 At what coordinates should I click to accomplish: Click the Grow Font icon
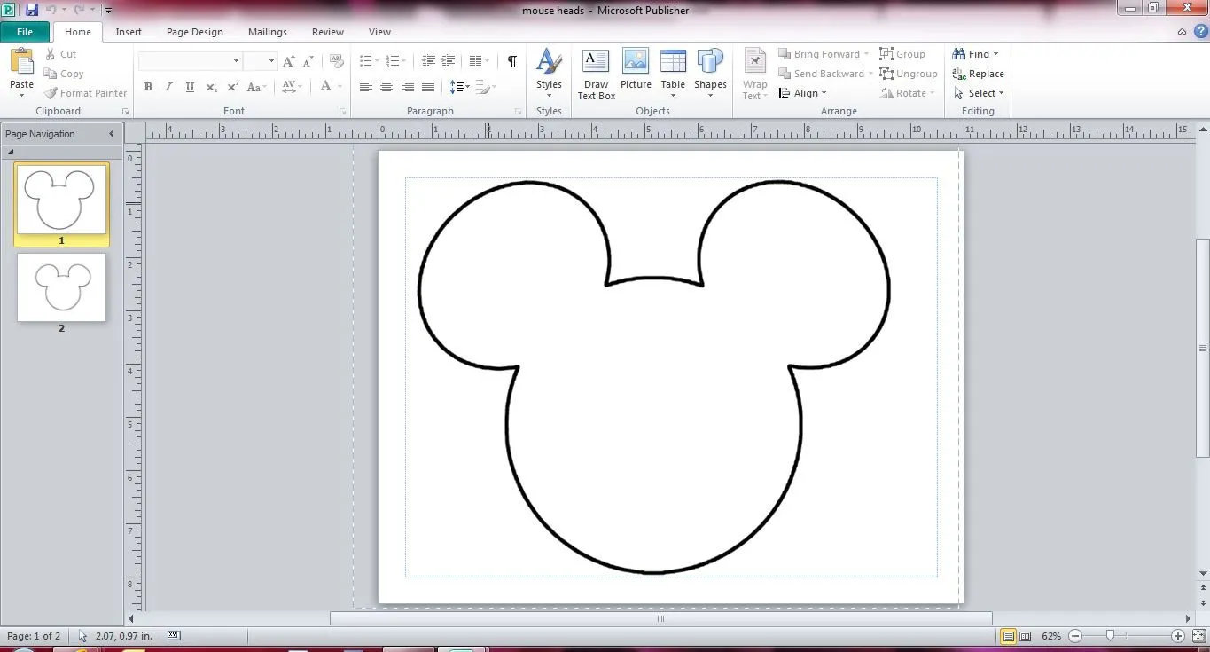click(289, 61)
